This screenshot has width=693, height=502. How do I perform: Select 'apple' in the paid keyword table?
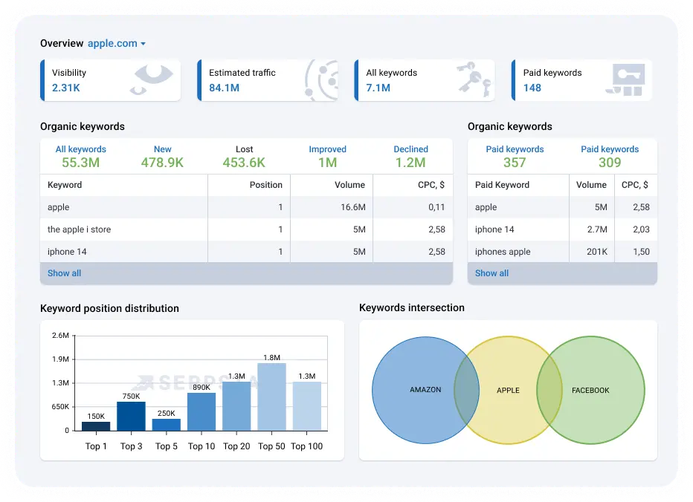[486, 207]
